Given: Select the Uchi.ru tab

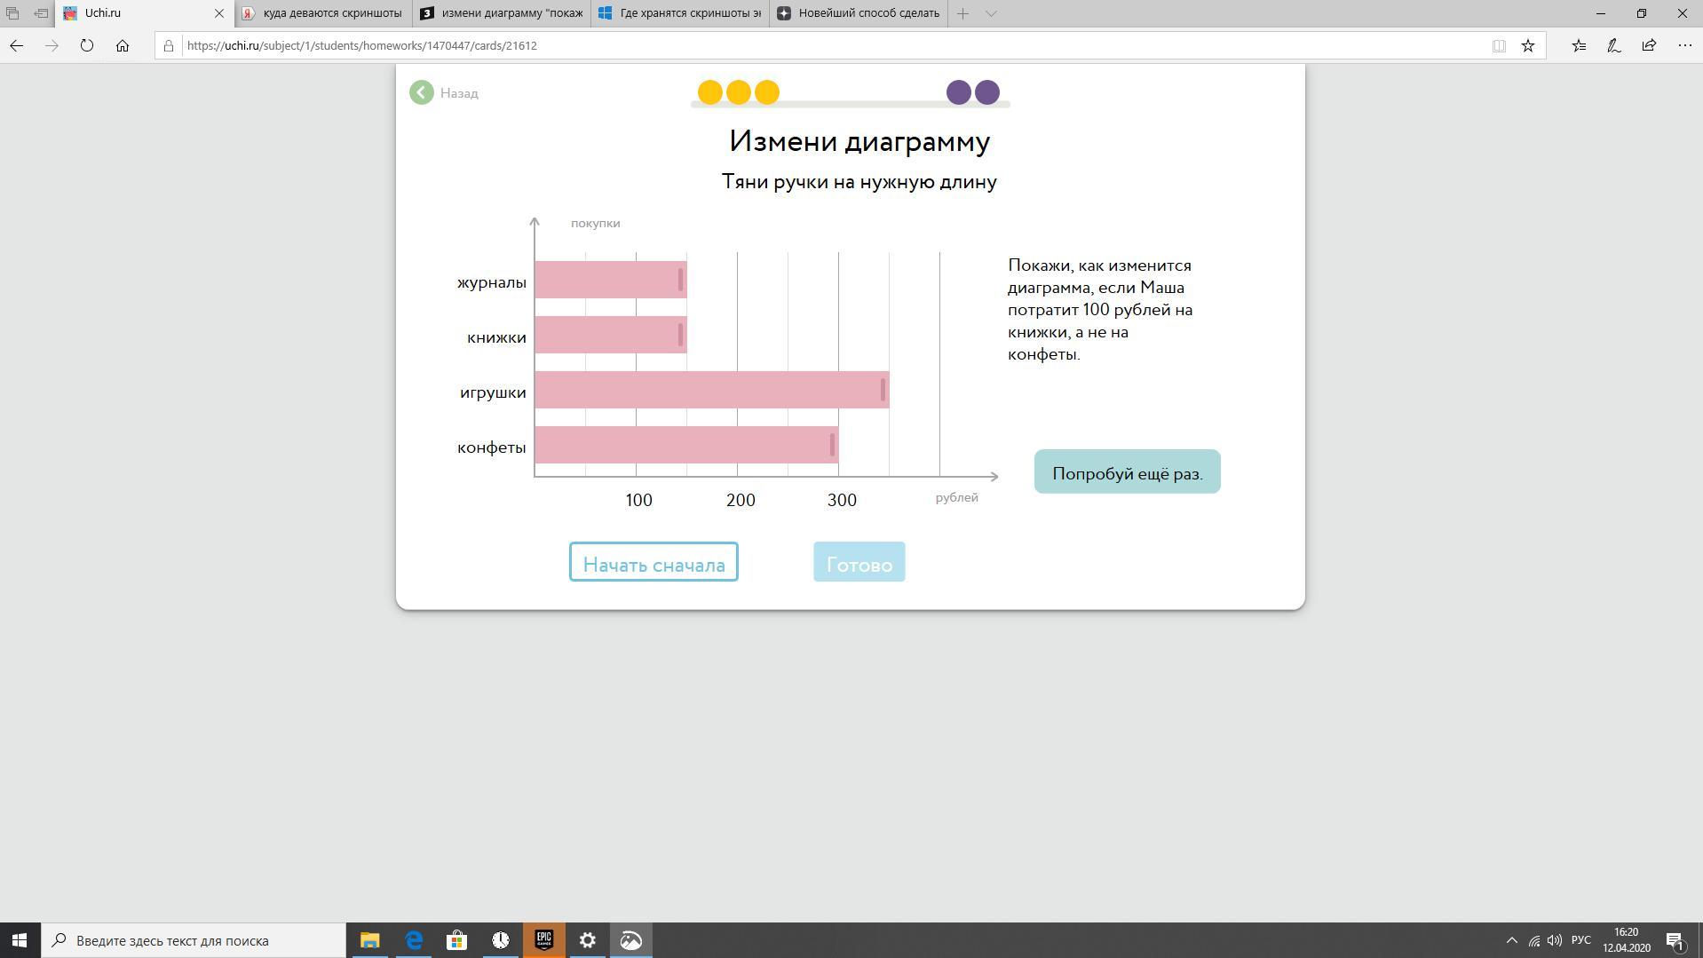Looking at the screenshot, I should coord(145,13).
